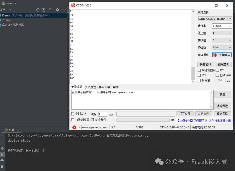Uncheck the 发送新行 checkbox
Screen dimensions: 235x171
(92, 120)
